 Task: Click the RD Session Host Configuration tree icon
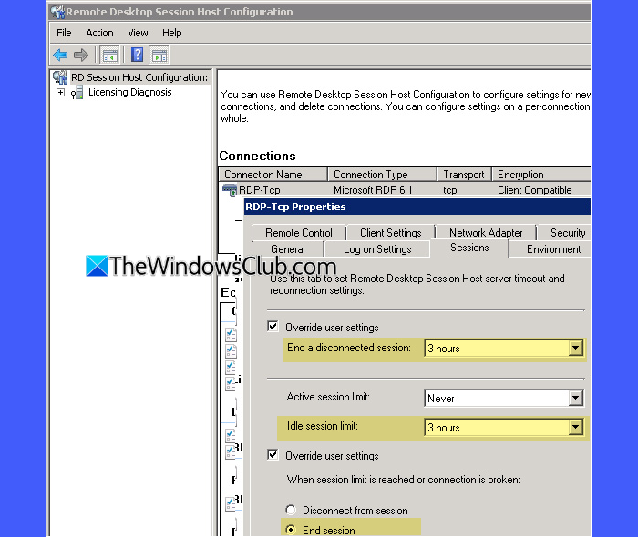click(x=60, y=77)
